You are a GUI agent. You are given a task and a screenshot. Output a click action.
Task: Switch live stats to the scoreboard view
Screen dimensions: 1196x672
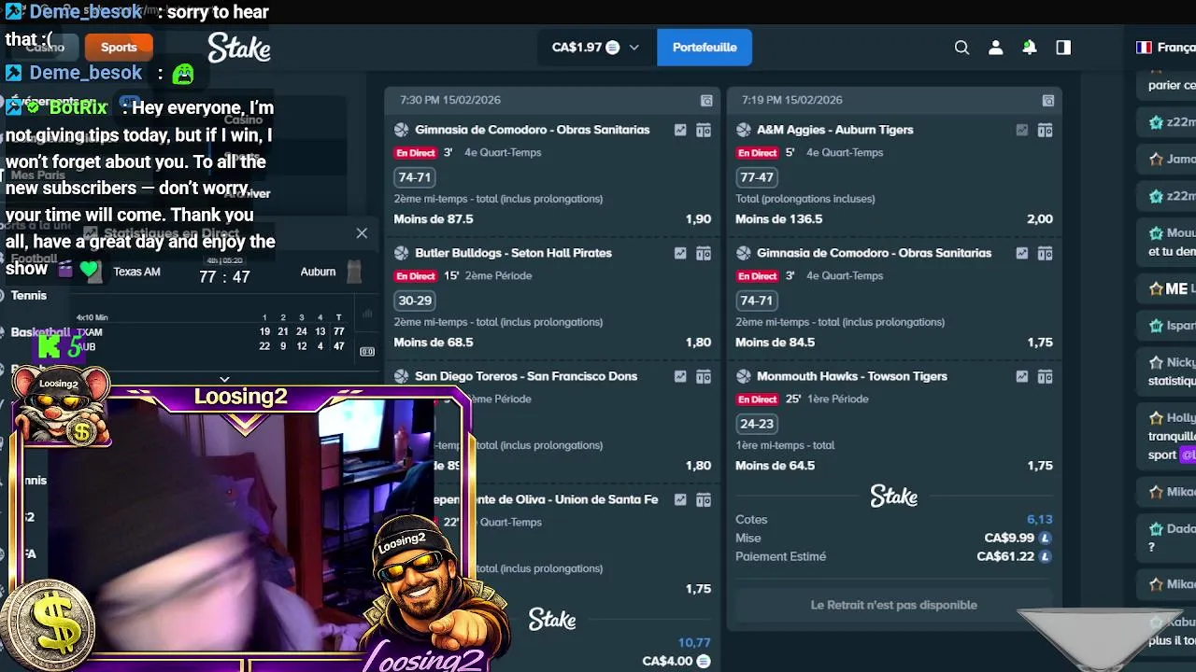[x=367, y=351]
